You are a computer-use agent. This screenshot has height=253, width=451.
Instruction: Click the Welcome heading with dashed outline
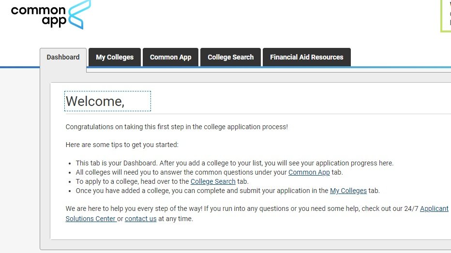click(x=107, y=101)
